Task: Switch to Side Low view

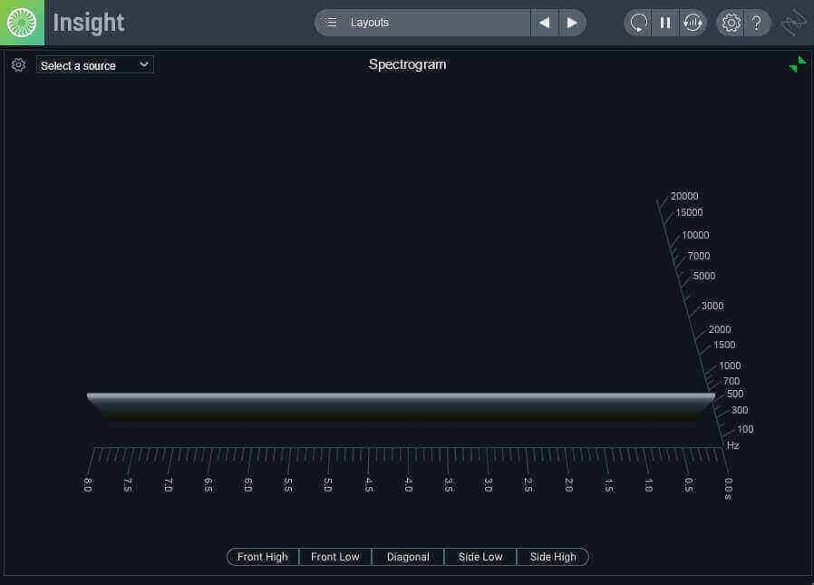Action: pyautogui.click(x=480, y=556)
